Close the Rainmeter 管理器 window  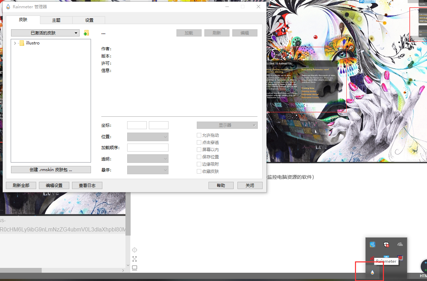pos(258,7)
